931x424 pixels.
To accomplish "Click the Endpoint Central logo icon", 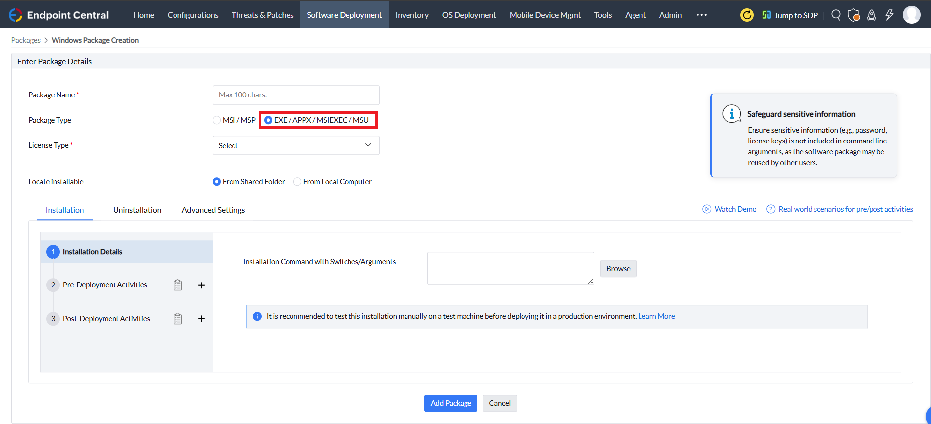I will click(15, 15).
